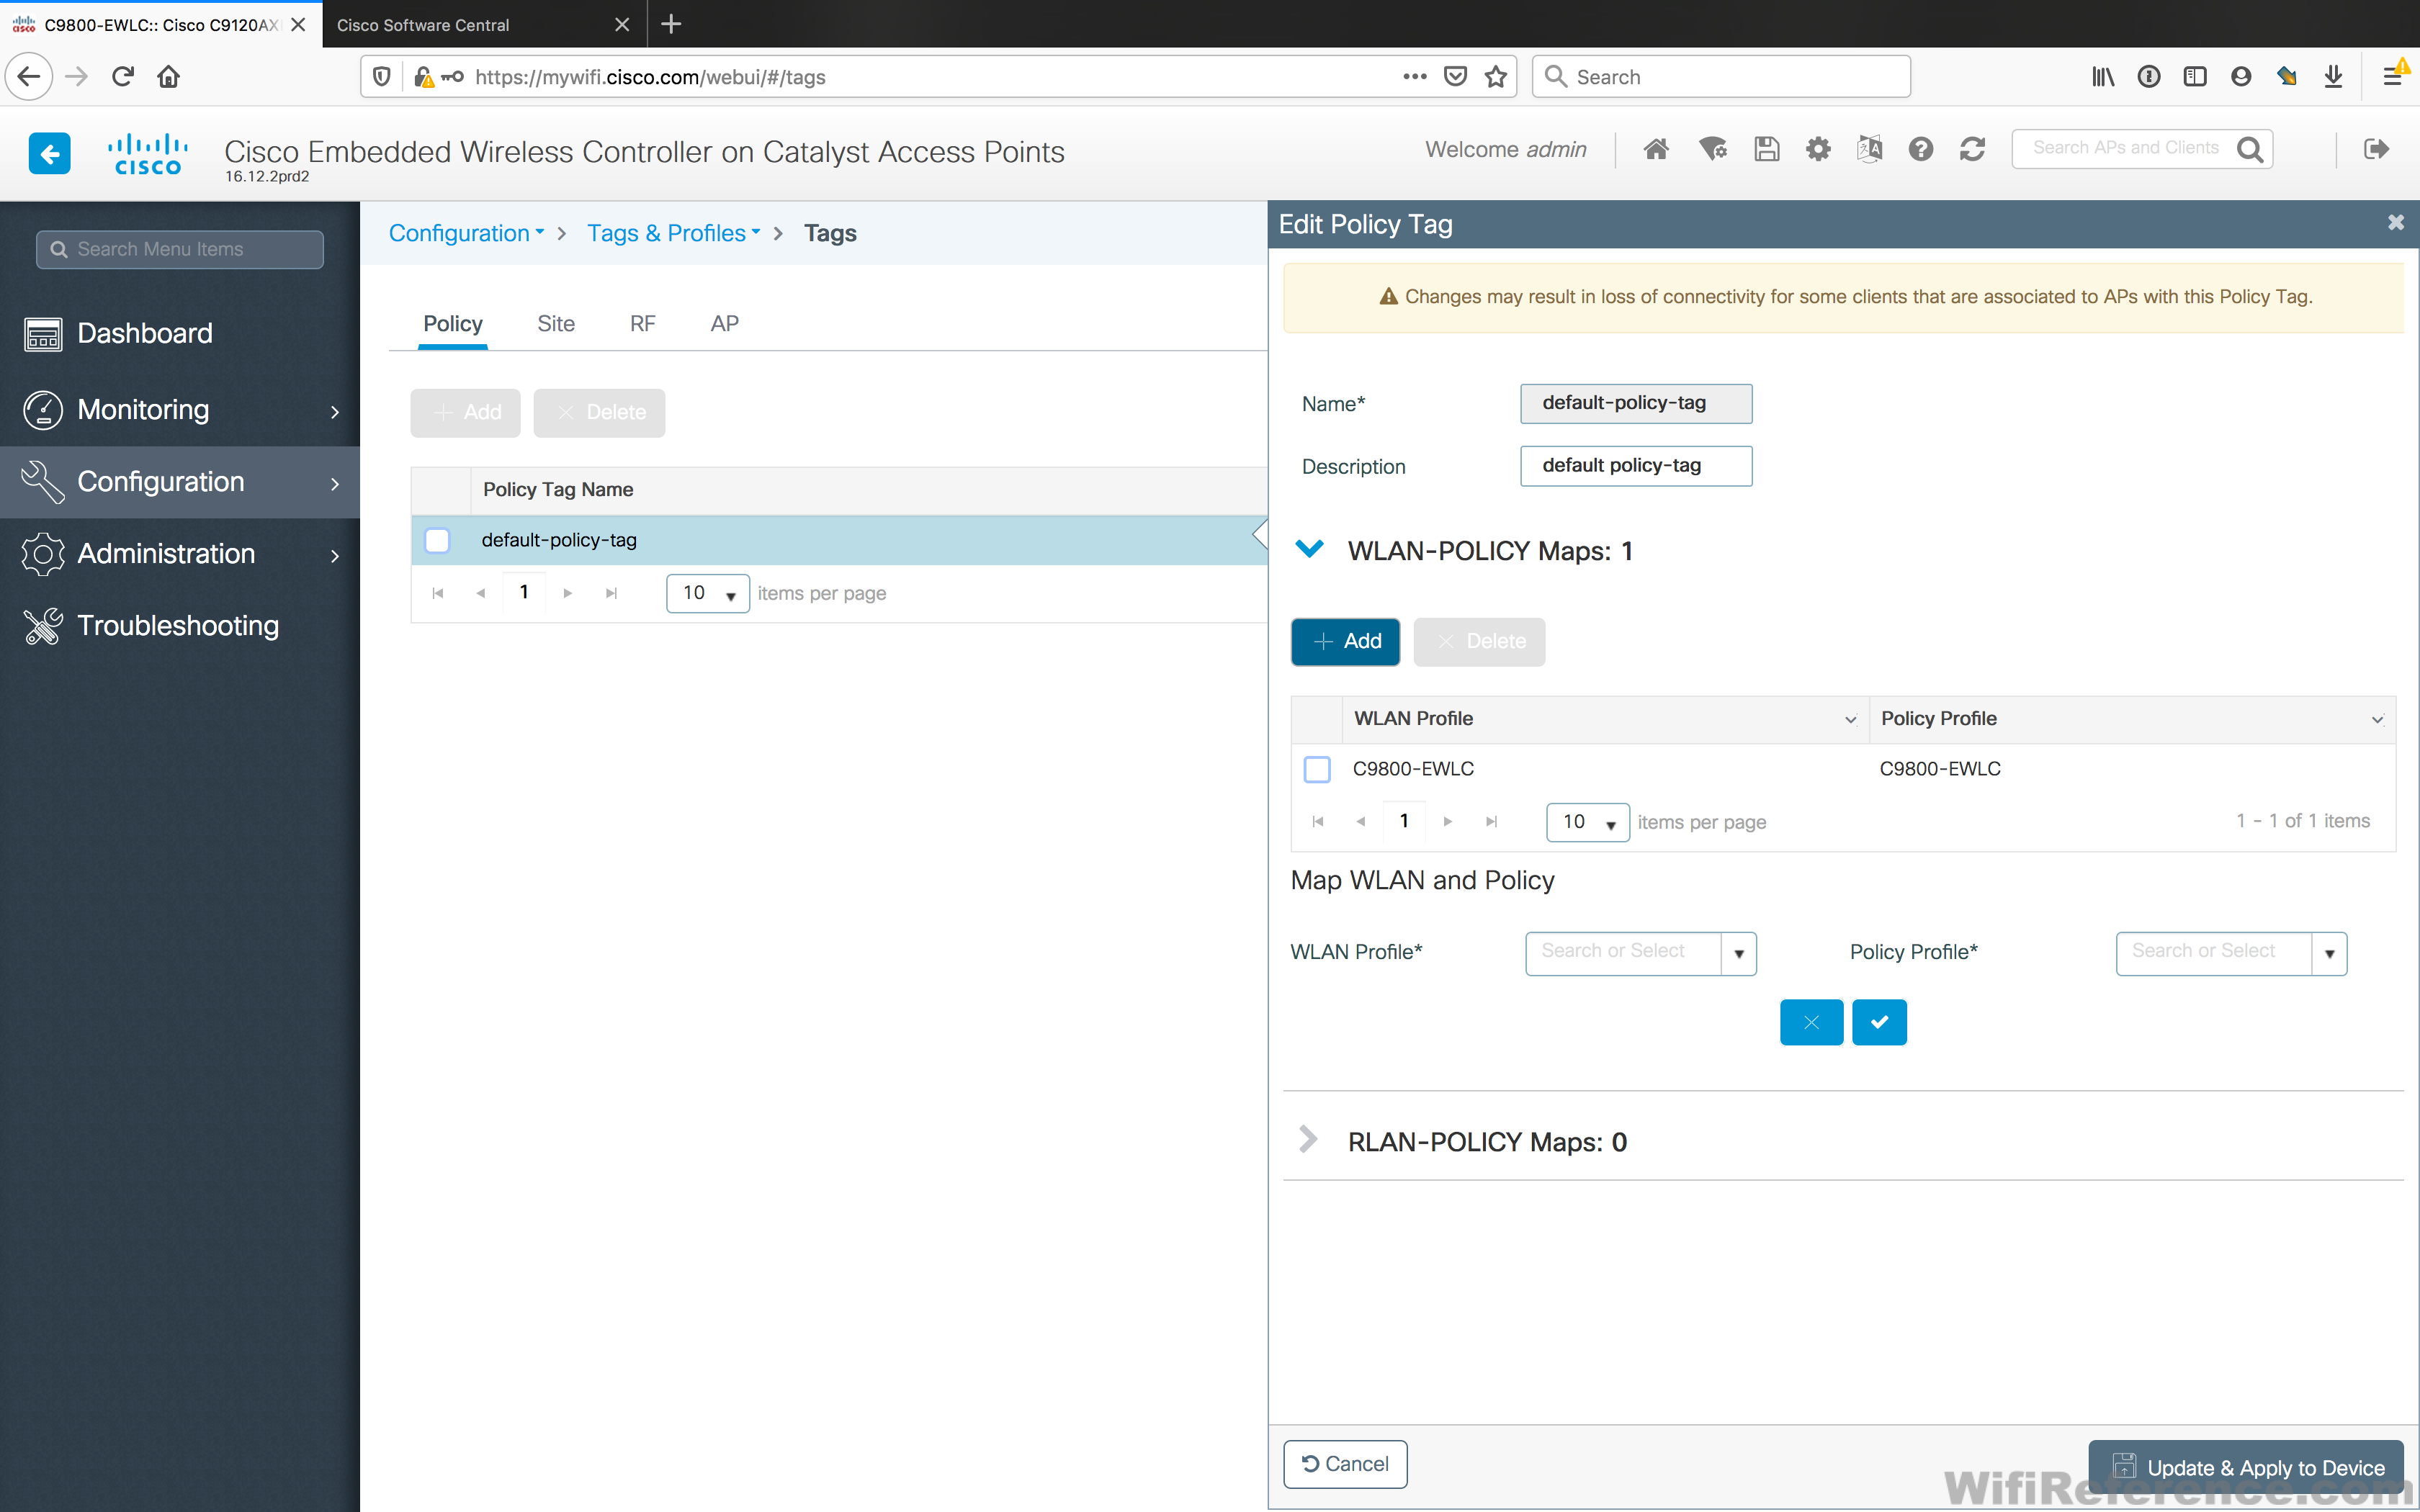Open the Tags & Profiles breadcrumb dropdown
Viewport: 2420px width, 1512px height.
tap(674, 233)
